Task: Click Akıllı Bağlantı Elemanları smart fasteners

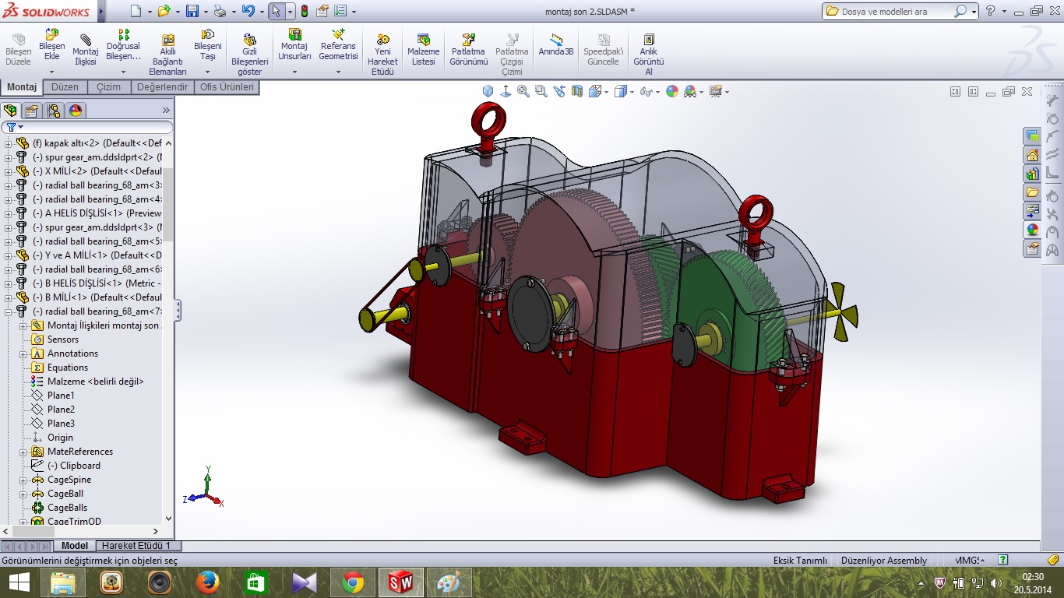Action: pyautogui.click(x=167, y=54)
